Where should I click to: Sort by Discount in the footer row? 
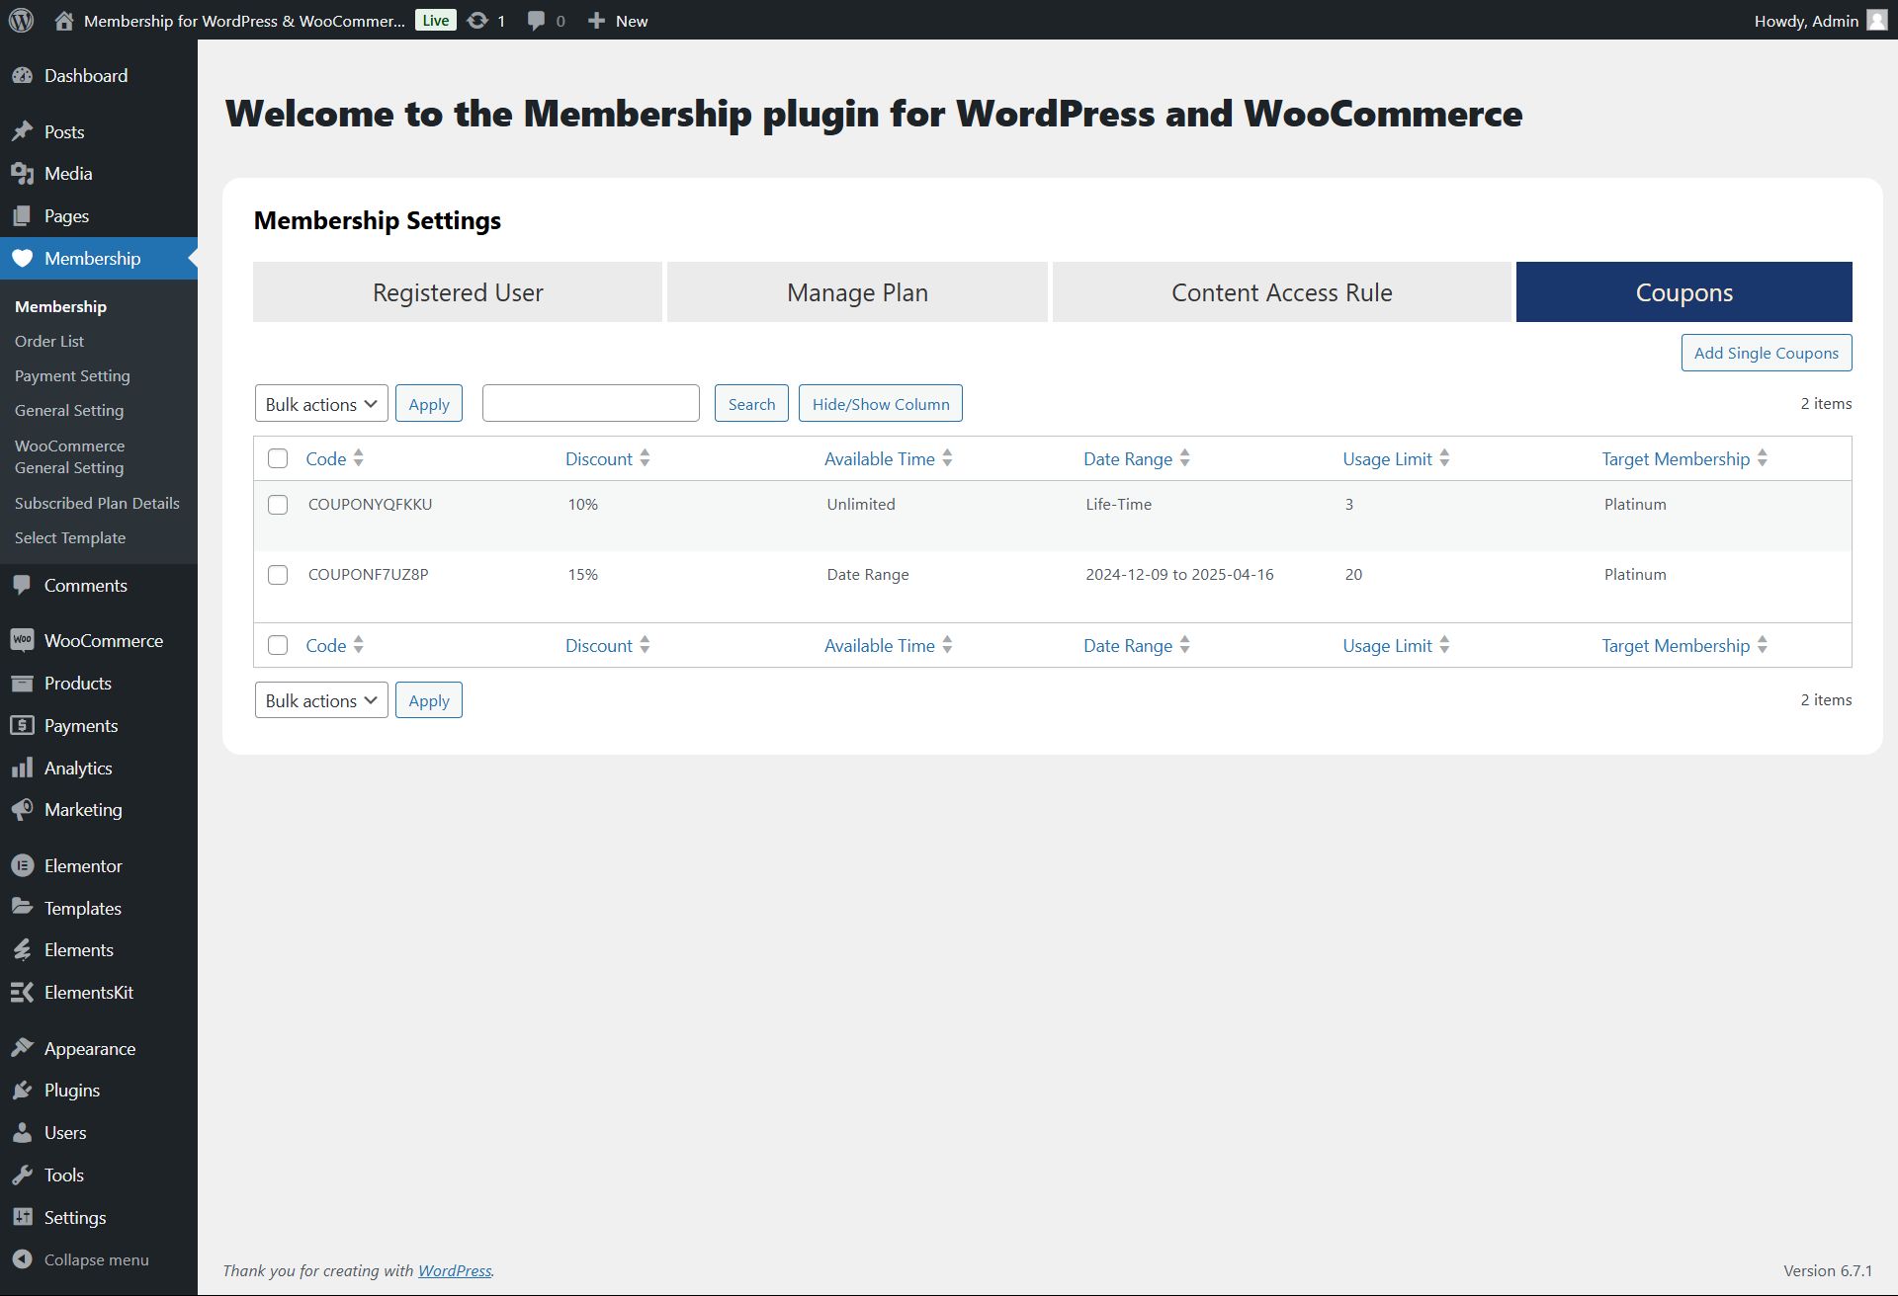608,645
